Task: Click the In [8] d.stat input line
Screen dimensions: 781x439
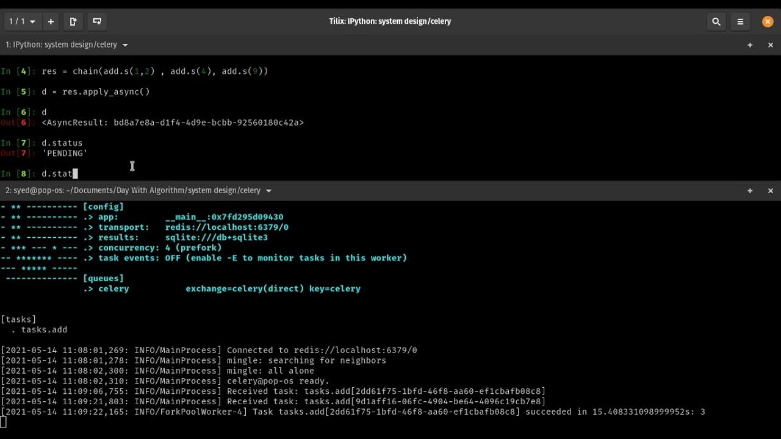Action: pyautogui.click(x=57, y=174)
